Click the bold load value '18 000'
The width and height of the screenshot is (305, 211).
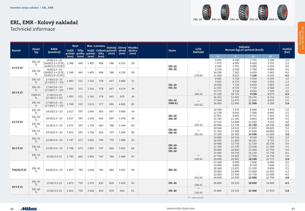tap(253, 183)
